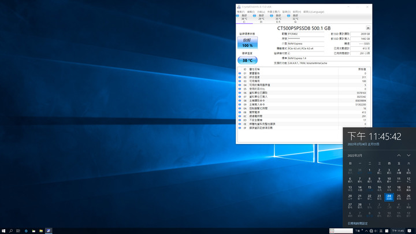
Task: Open File Explorer from the taskbar
Action: point(34,231)
